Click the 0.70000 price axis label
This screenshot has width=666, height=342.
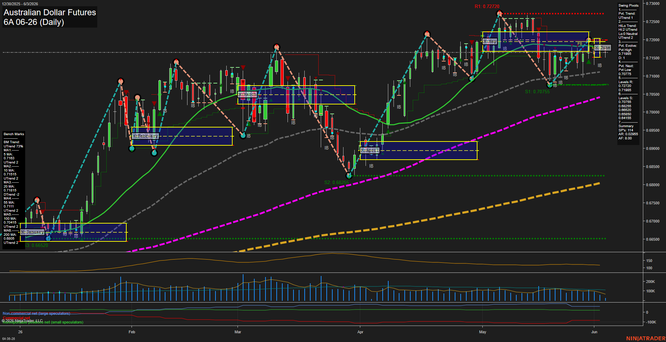[653, 112]
